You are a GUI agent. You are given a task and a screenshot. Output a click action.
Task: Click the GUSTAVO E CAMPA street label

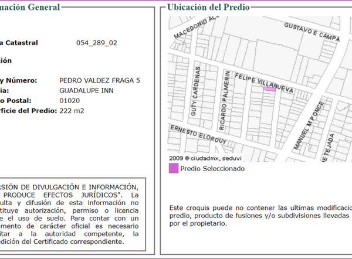[312, 32]
